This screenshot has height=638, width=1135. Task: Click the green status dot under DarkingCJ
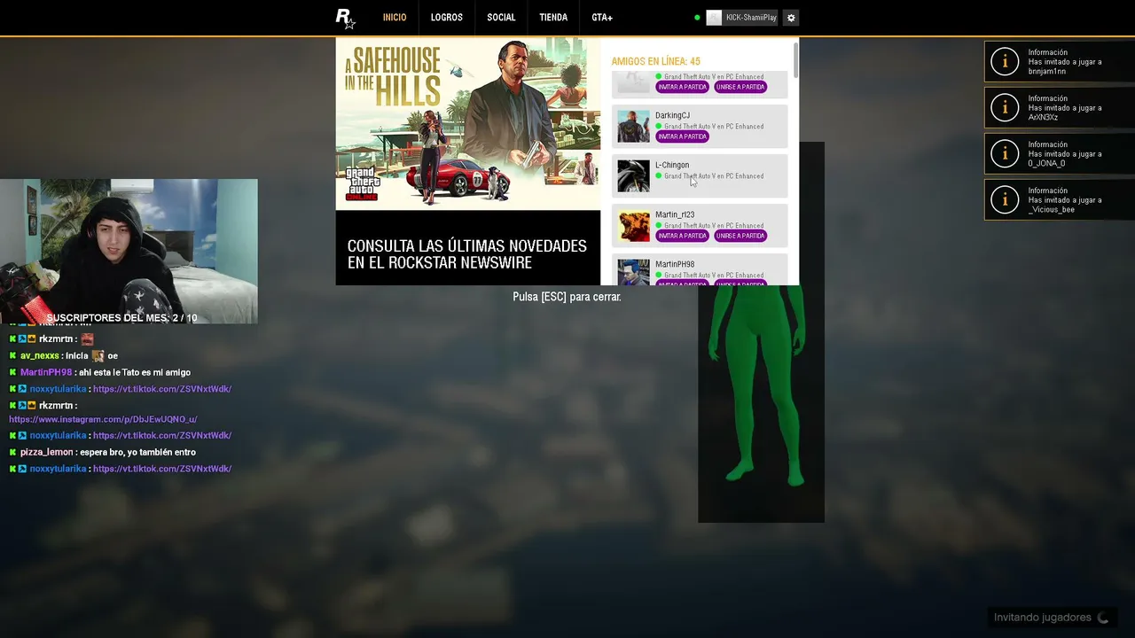[x=659, y=127]
